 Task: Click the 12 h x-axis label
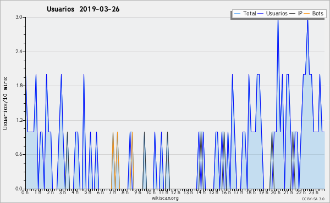(175, 193)
